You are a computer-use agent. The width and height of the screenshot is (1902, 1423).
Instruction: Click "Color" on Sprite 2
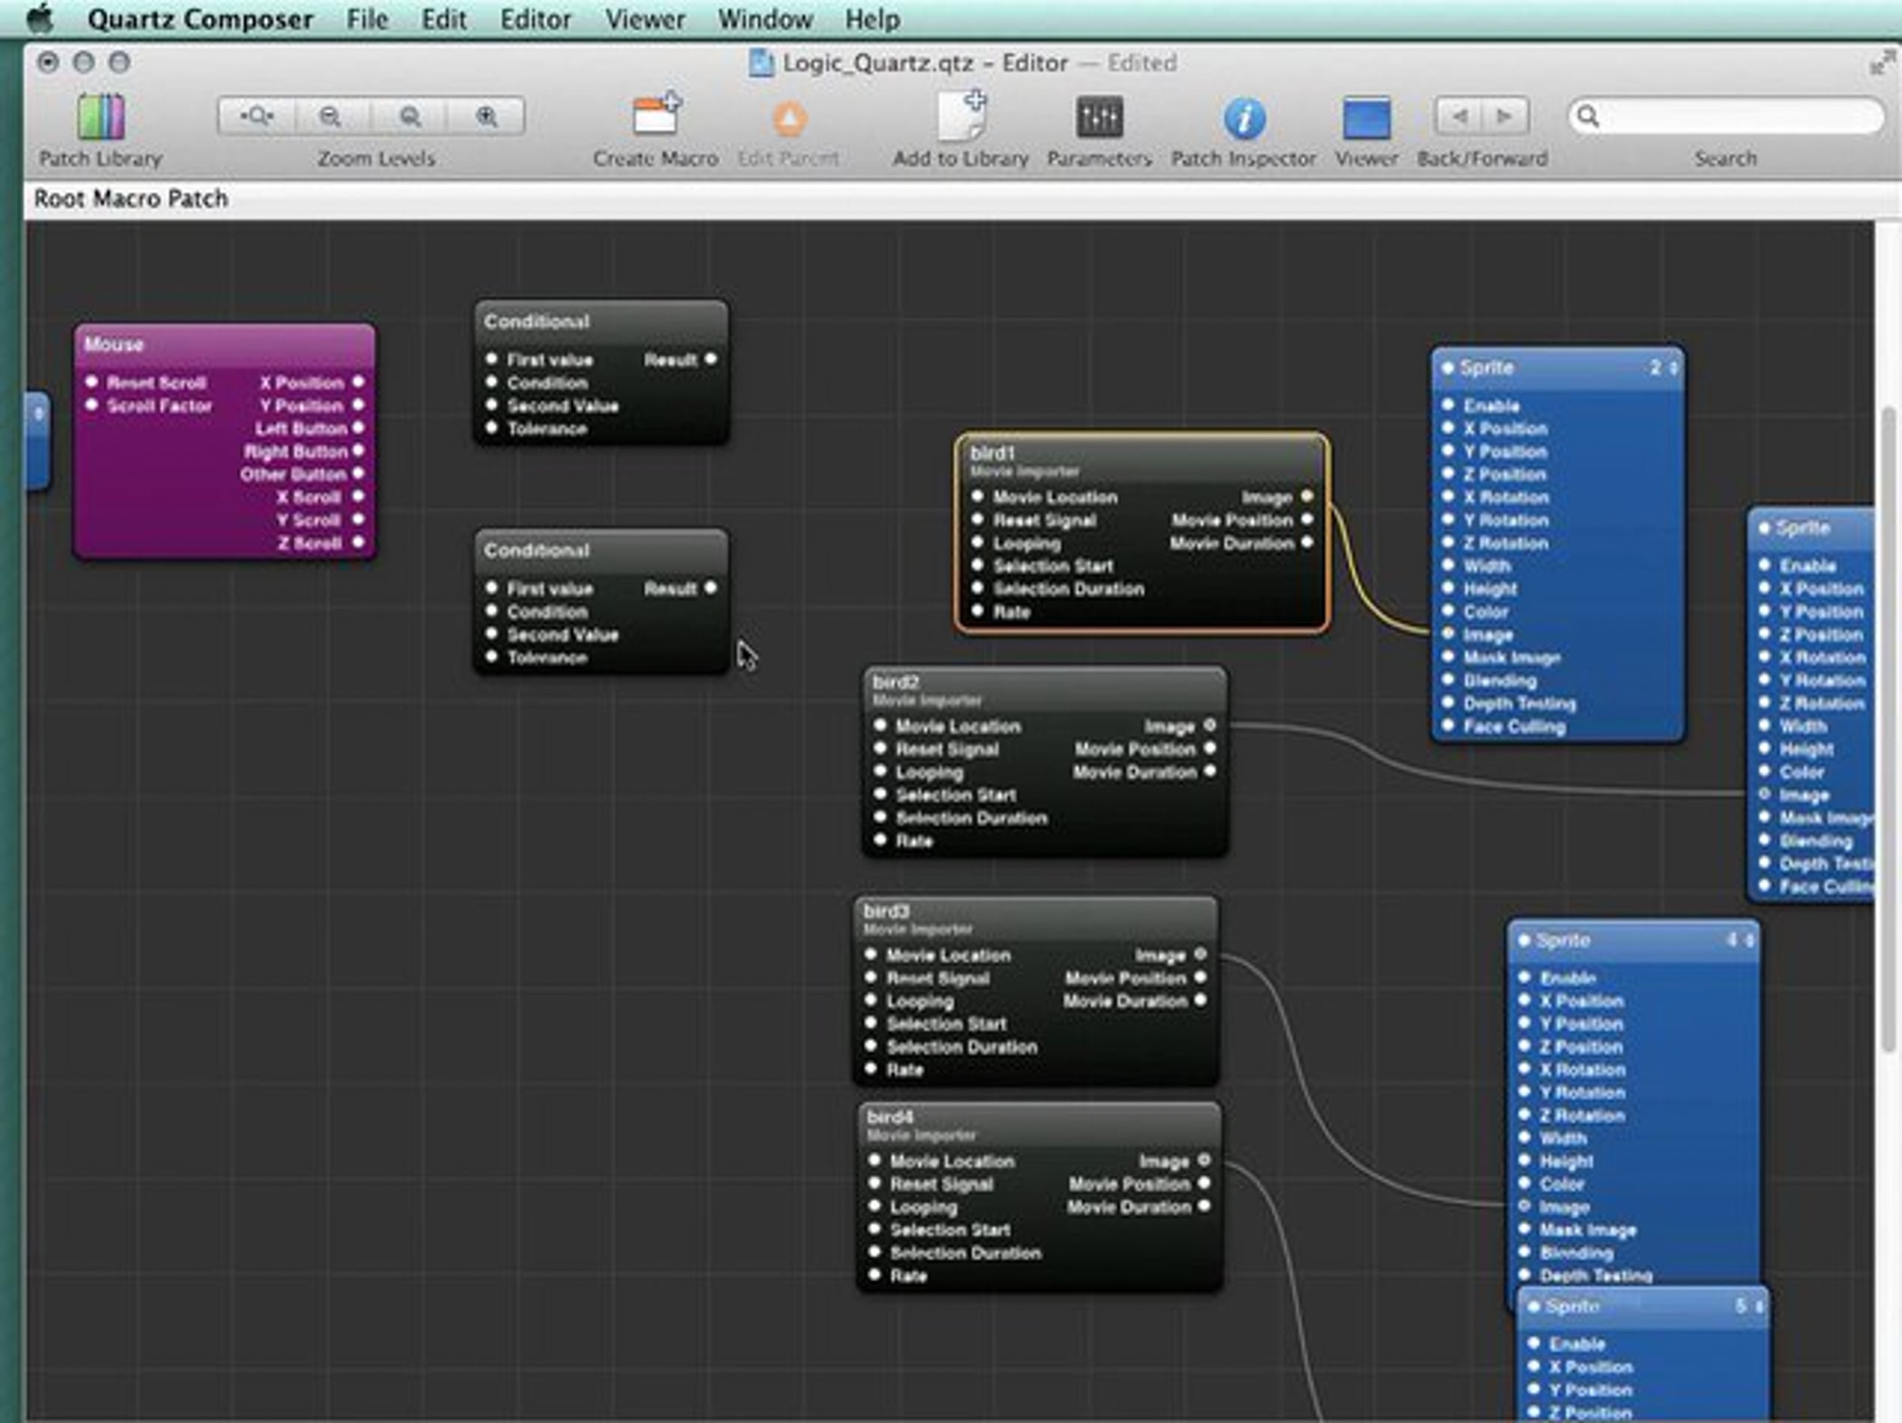click(1487, 612)
